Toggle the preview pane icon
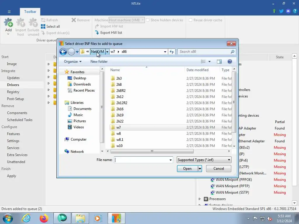Image resolution: width=299 pixels, height=224 pixels. click(219, 62)
